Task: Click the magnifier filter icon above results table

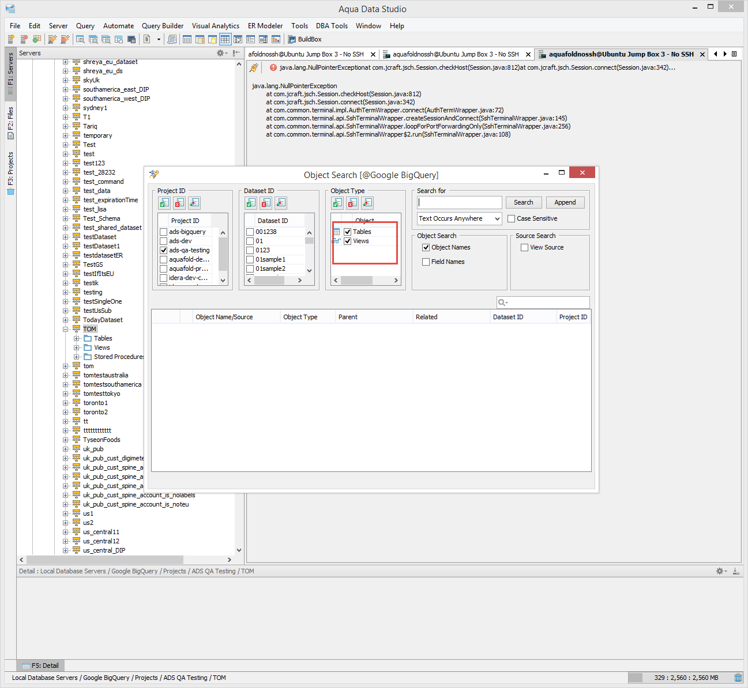Action: tap(503, 303)
